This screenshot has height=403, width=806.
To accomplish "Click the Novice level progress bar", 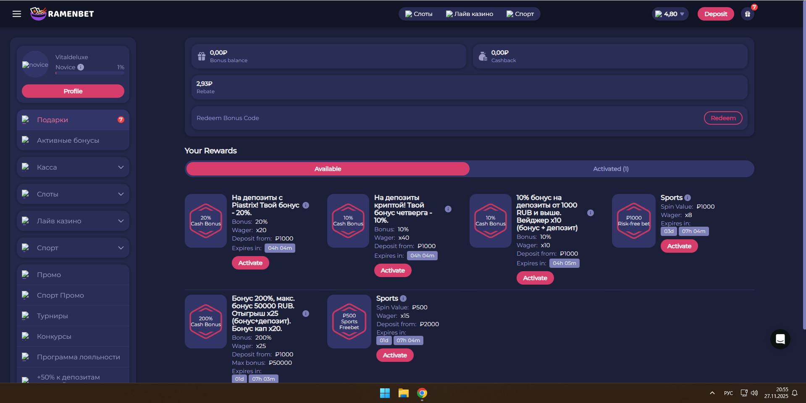I will point(90,73).
